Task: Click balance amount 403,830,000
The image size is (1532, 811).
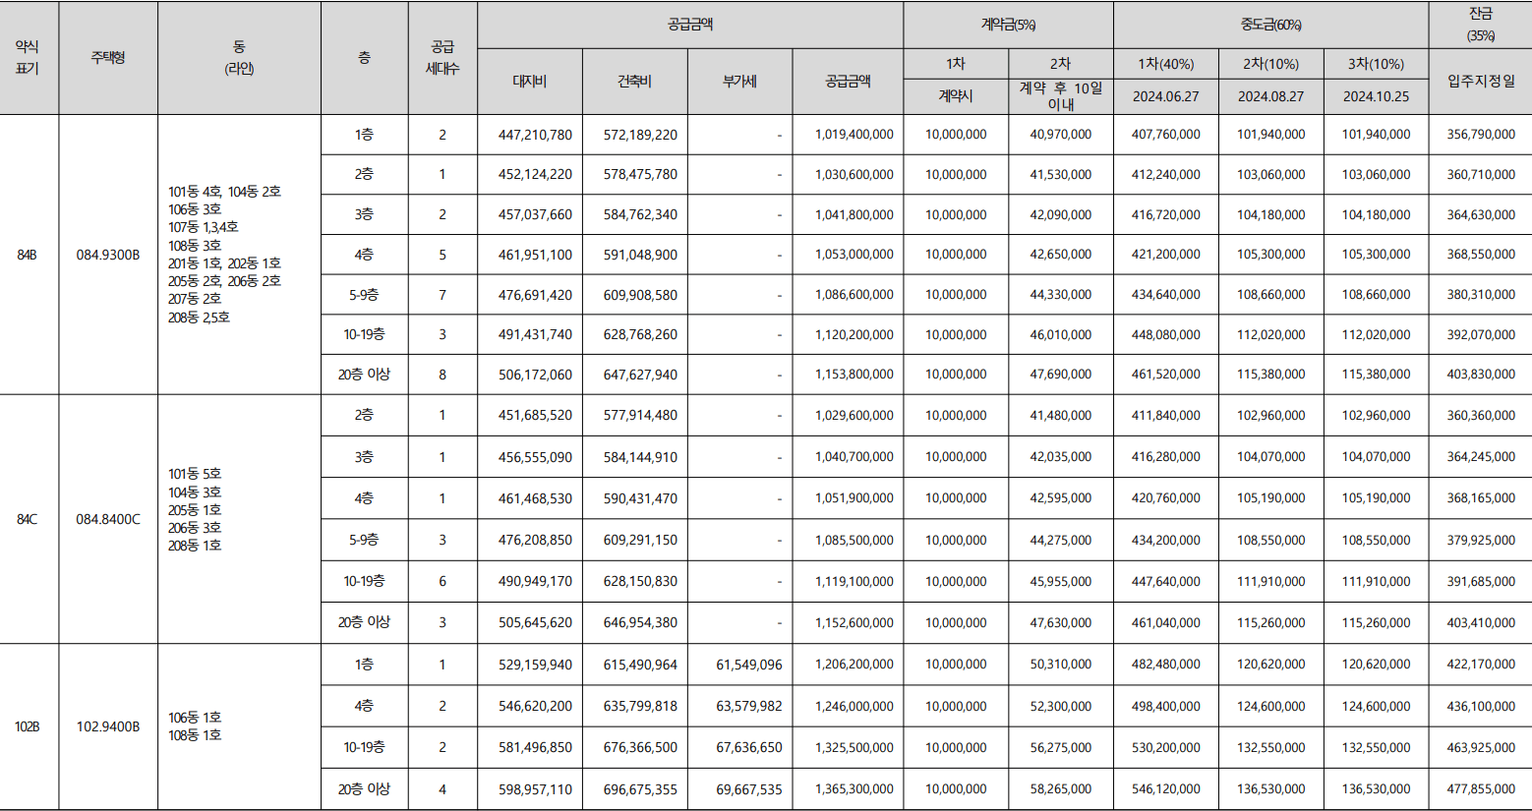Action: [x=1481, y=375]
